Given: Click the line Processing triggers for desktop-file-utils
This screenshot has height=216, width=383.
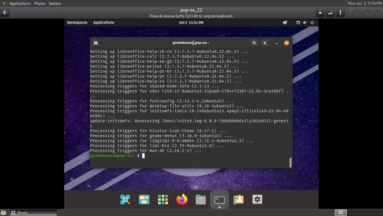Looking at the screenshot, I should [167, 106].
